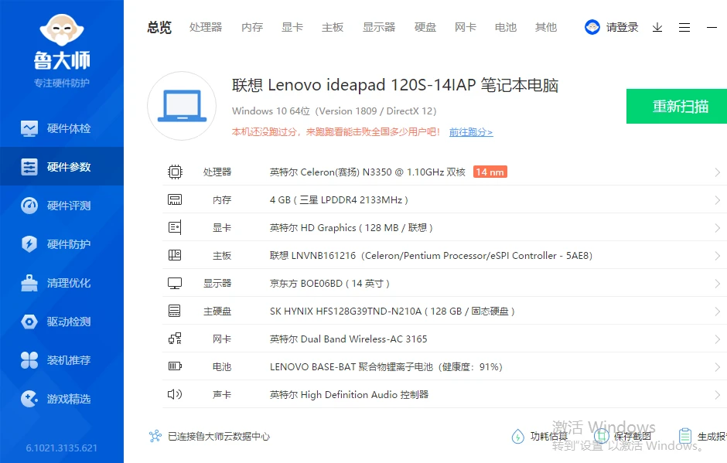Click the 4 GB LPDDR4 memory text
The width and height of the screenshot is (727, 463).
pyautogui.click(x=339, y=199)
